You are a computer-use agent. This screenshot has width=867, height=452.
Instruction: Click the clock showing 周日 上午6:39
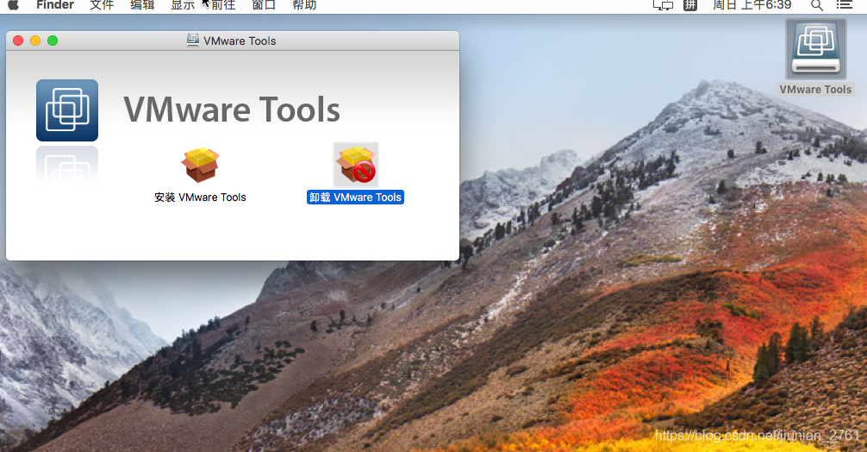point(752,5)
